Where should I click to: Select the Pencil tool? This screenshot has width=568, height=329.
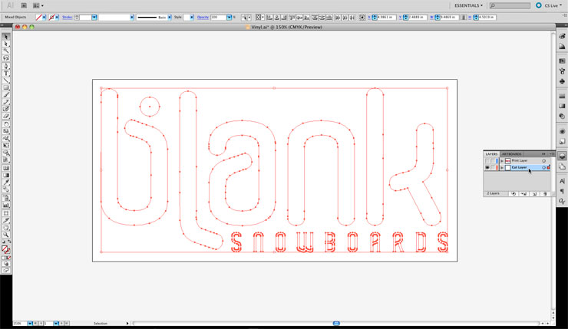pos(6,102)
